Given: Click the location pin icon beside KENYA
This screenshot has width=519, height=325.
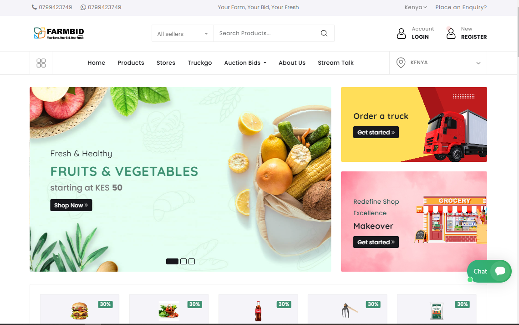Looking at the screenshot, I should tap(401, 62).
